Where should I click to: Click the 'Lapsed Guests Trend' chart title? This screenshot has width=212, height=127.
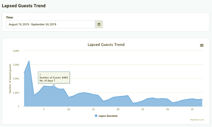(x=106, y=45)
